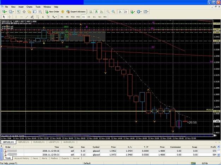The height and width of the screenshot is (165, 221).
Task: Toggle Auto Scroll for the chart
Action: click(x=120, y=12)
